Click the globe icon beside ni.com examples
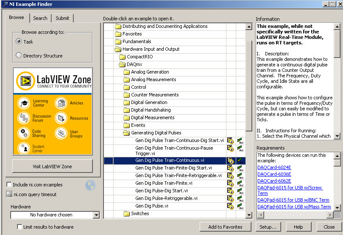 point(90,185)
